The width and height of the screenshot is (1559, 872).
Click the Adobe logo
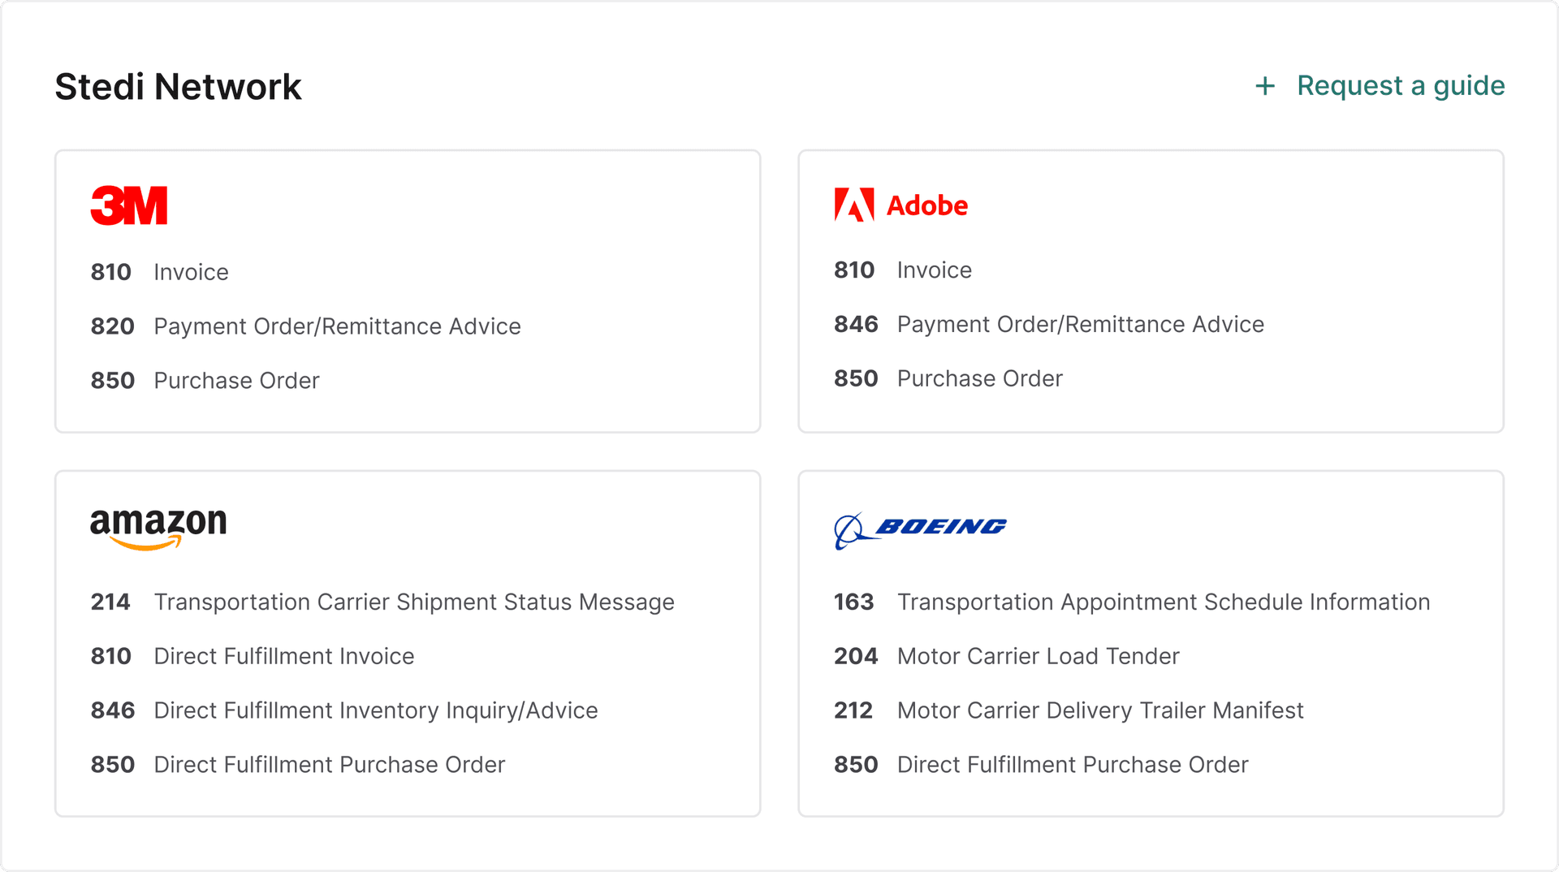point(900,205)
